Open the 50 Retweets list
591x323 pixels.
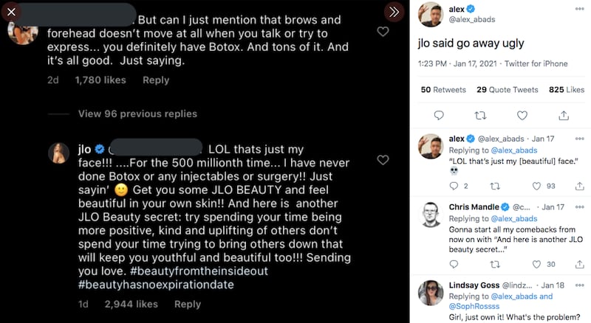click(443, 90)
